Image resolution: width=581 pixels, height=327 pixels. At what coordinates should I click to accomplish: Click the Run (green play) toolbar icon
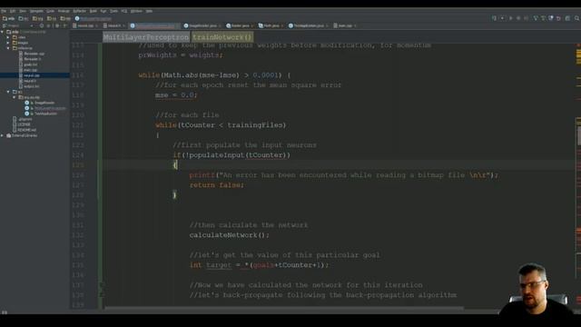point(510,18)
